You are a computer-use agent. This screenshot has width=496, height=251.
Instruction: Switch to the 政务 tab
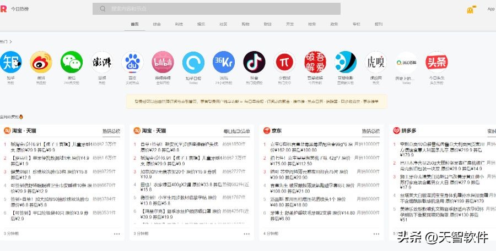point(334,24)
